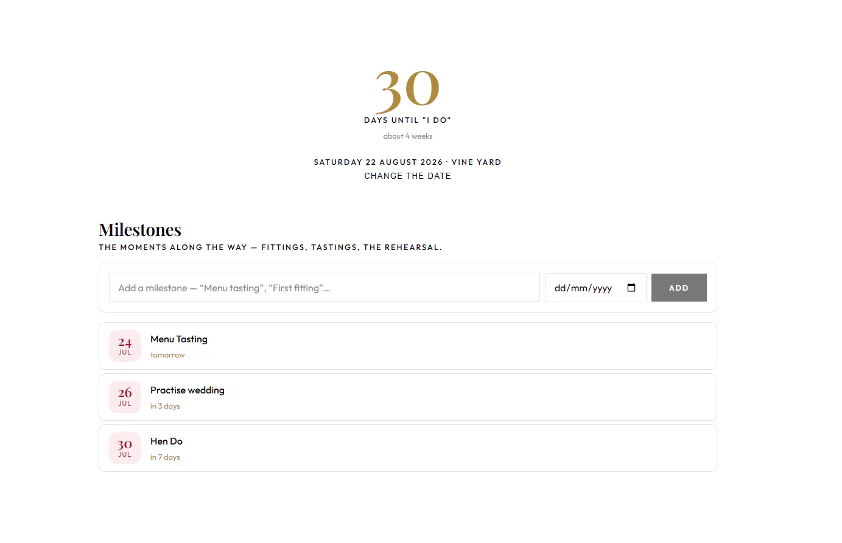Click the 26 JUL date badge
Image resolution: width=842 pixels, height=543 pixels.
[x=125, y=397]
